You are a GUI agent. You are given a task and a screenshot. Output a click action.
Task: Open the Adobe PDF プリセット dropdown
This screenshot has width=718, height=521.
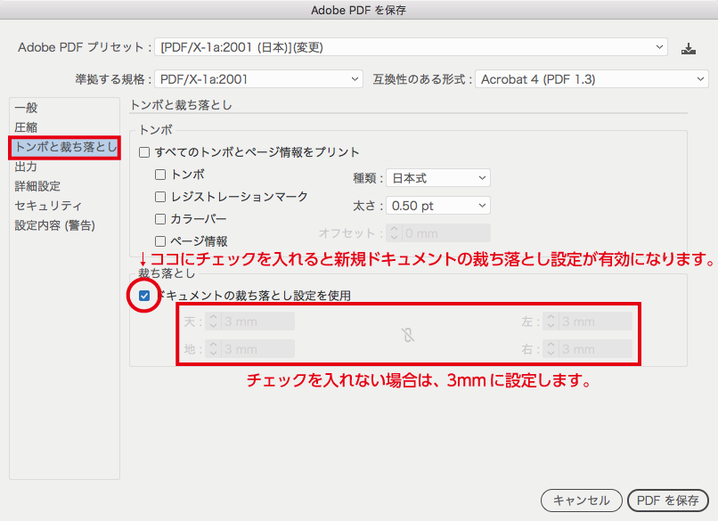(412, 47)
